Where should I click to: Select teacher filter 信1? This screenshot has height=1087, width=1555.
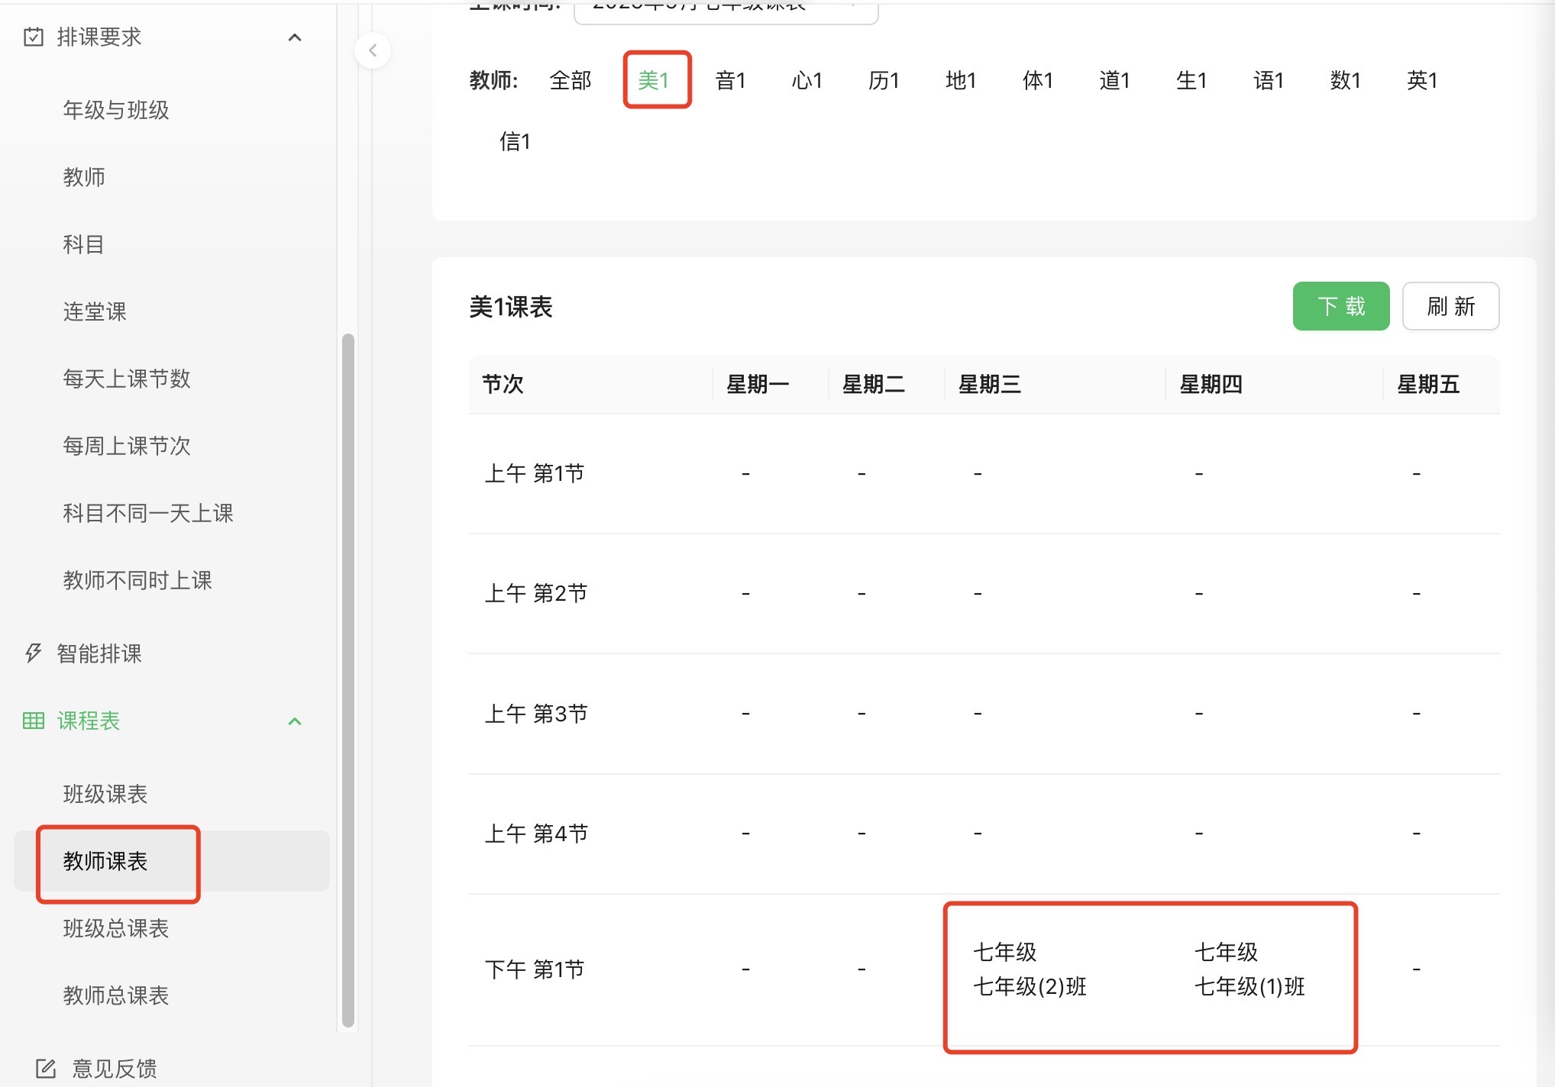(515, 141)
